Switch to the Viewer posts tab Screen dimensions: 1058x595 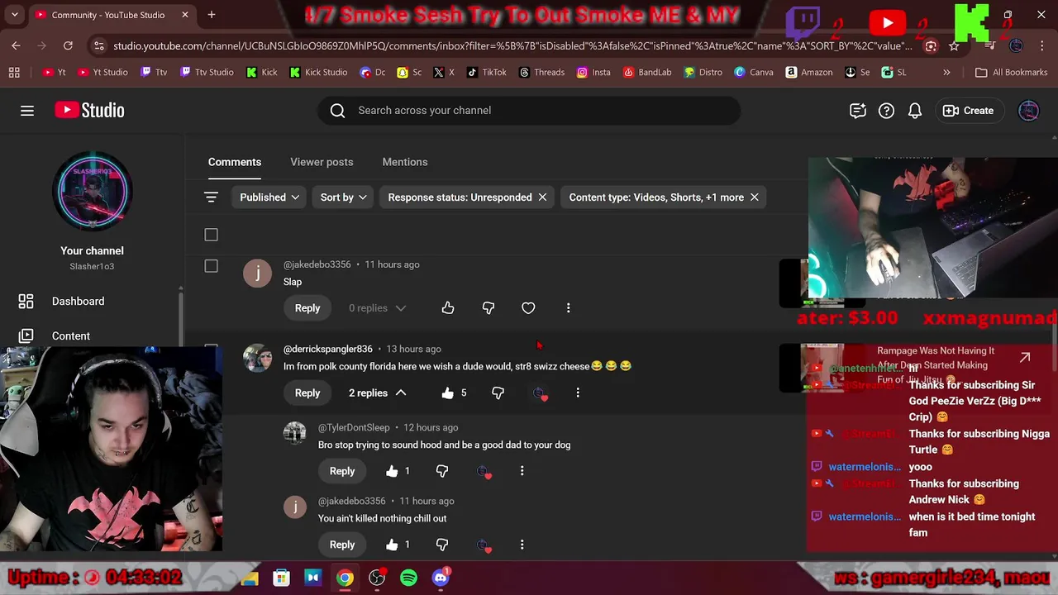click(322, 162)
